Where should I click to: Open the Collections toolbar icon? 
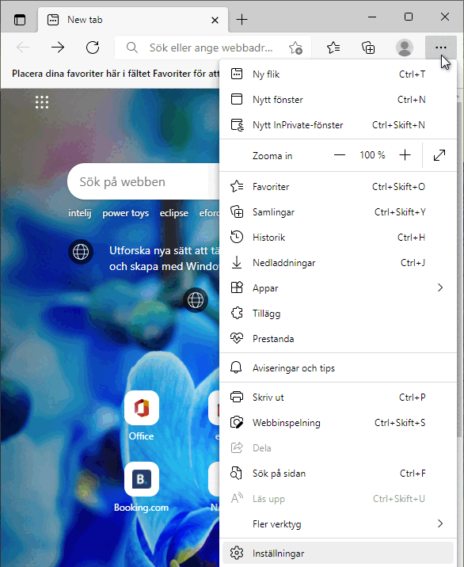click(368, 48)
